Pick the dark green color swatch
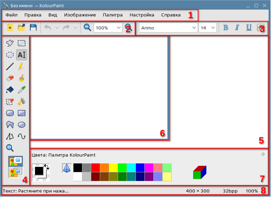 [122, 177]
